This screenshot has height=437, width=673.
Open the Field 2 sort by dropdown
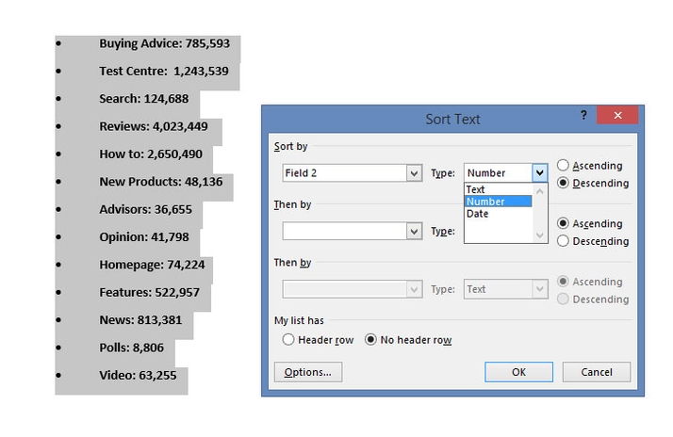pyautogui.click(x=414, y=173)
